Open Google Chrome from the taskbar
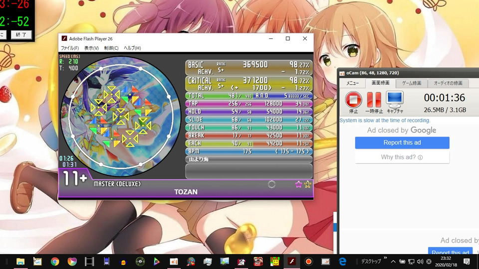479x269 pixels. pos(55,262)
